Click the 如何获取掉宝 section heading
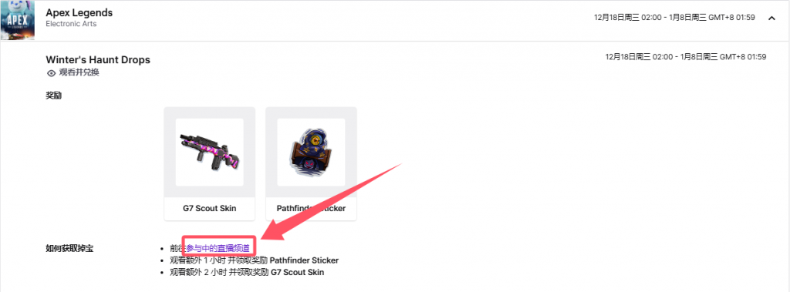 69,248
